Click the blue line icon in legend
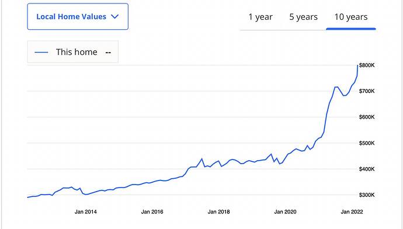This screenshot has width=403, height=229. (x=41, y=52)
